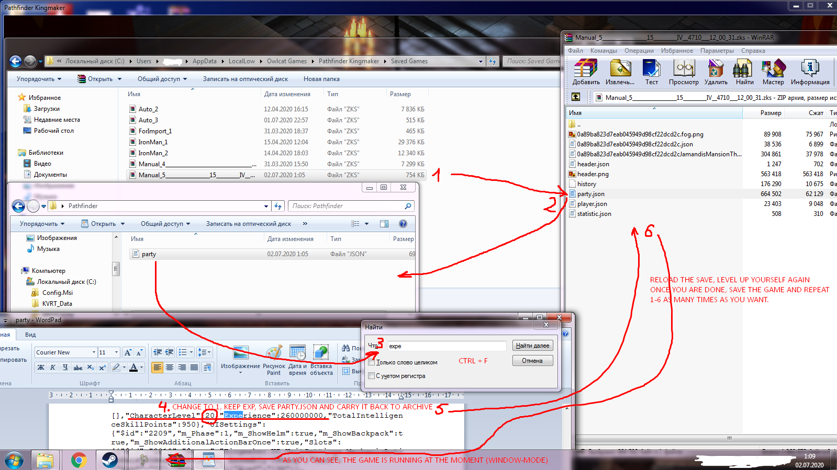Justify the paragraph text in WordPad
This screenshot has width=837, height=470.
pos(194,368)
